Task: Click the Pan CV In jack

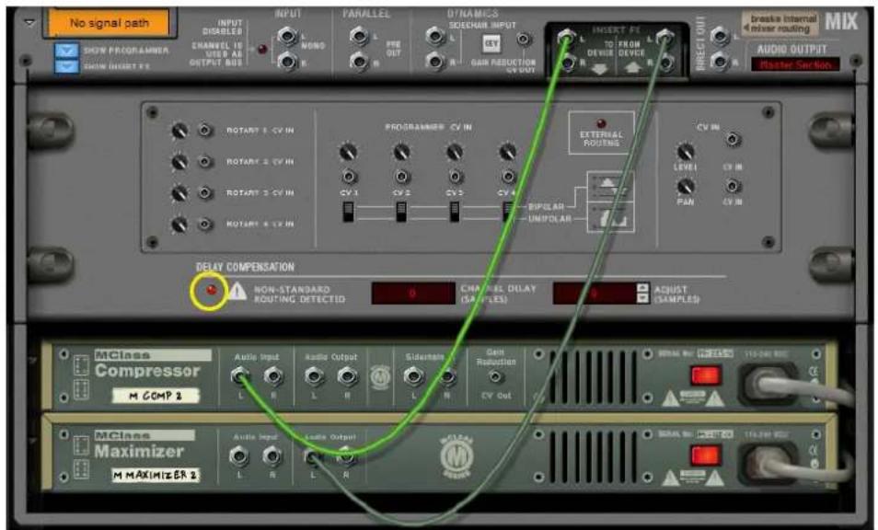Action: 733,185
